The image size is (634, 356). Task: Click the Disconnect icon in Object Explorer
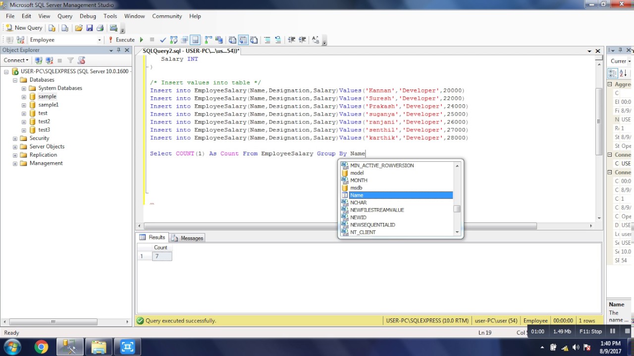[49, 60]
